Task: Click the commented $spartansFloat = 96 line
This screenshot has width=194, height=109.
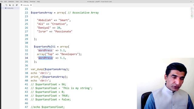Action: click(48, 84)
